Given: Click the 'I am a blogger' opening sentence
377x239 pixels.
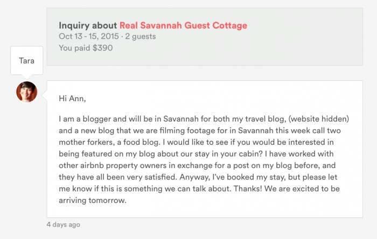Looking at the screenshot, I should pos(88,118).
